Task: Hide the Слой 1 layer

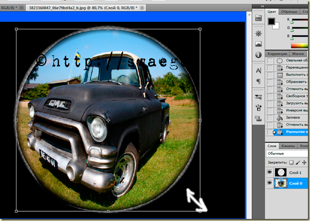Action: point(270,173)
